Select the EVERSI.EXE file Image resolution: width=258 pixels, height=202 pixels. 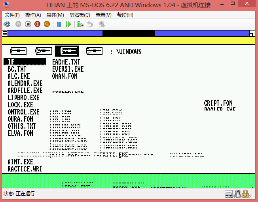coord(68,69)
